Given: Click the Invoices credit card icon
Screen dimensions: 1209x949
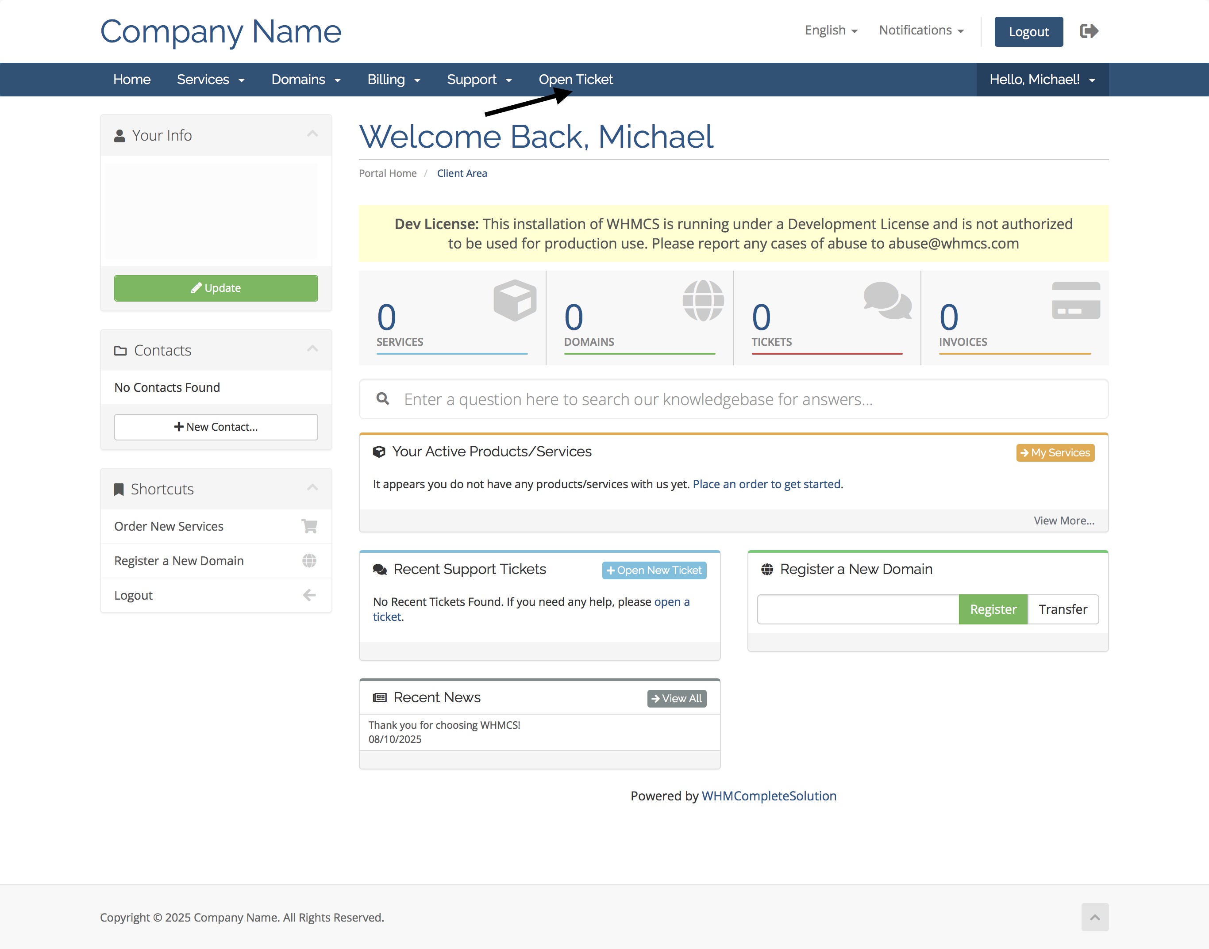Looking at the screenshot, I should click(1076, 300).
